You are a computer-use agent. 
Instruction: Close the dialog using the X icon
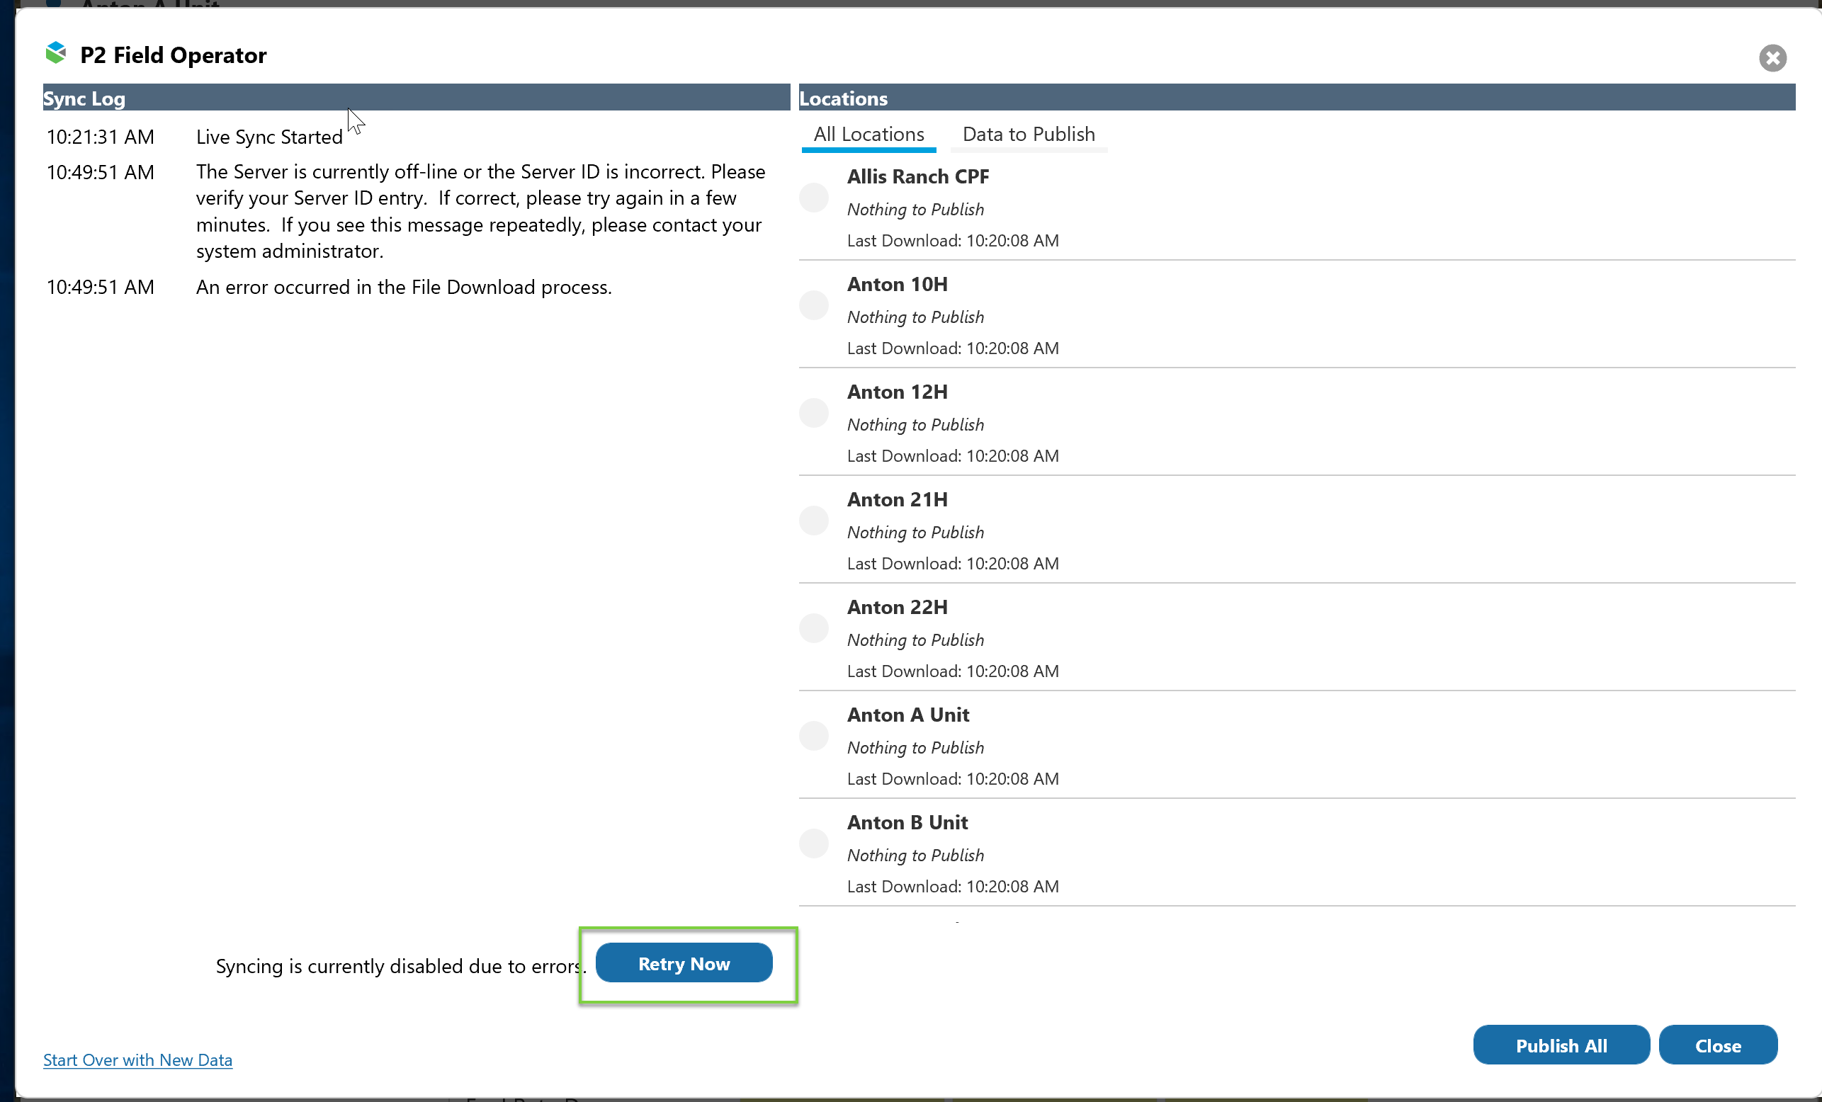pyautogui.click(x=1772, y=57)
